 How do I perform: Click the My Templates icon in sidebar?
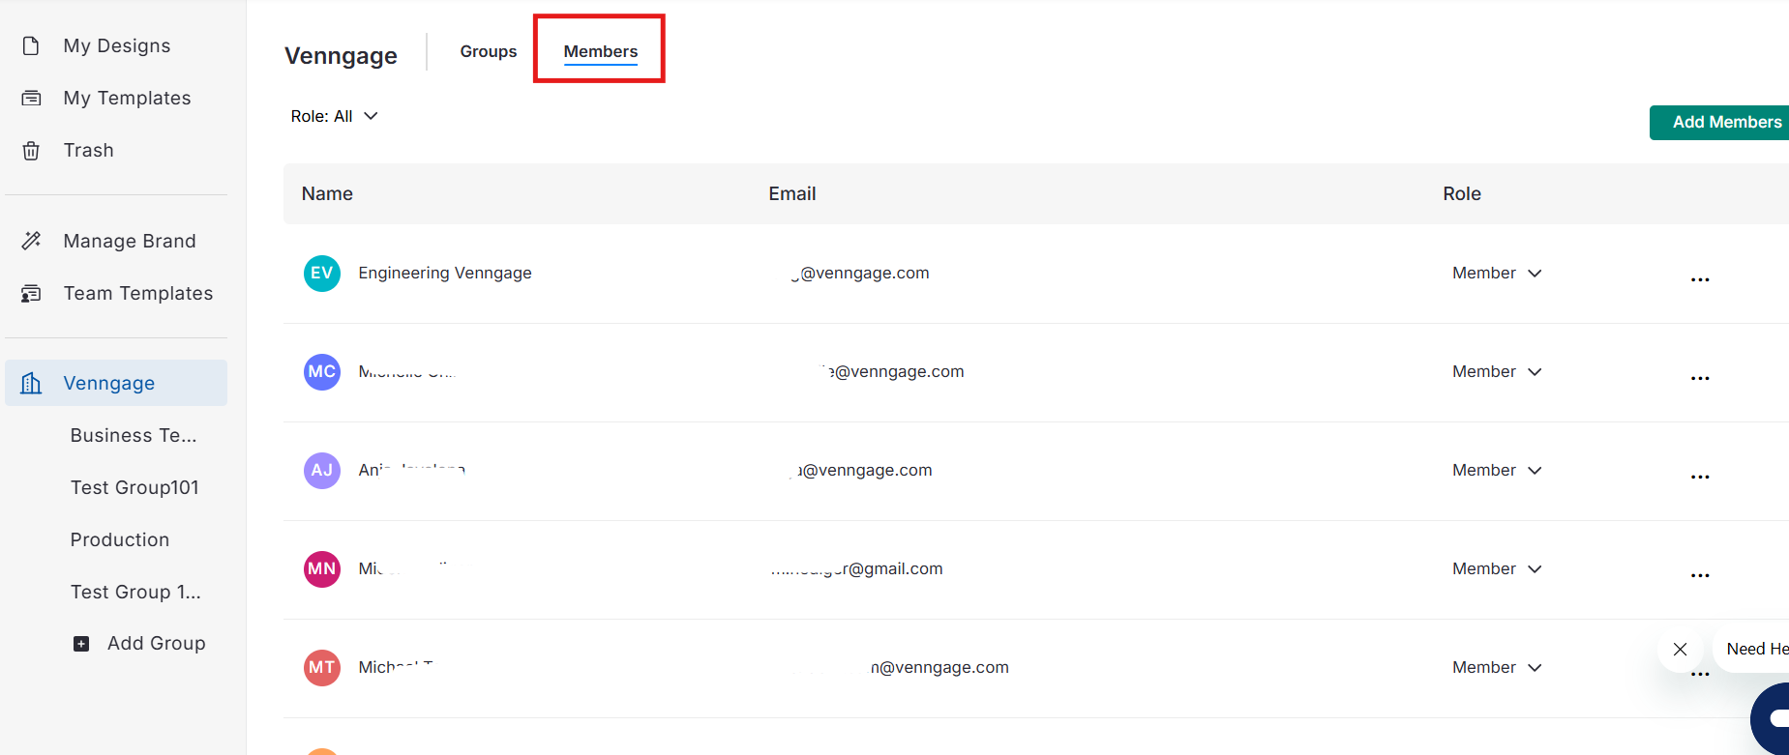(x=31, y=99)
